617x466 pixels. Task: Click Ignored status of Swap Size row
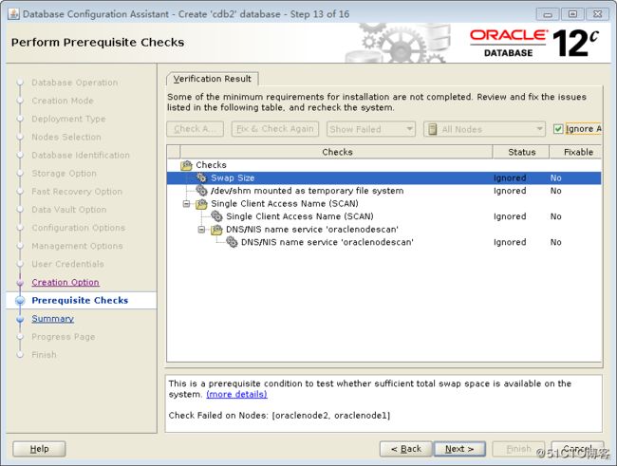coord(510,177)
